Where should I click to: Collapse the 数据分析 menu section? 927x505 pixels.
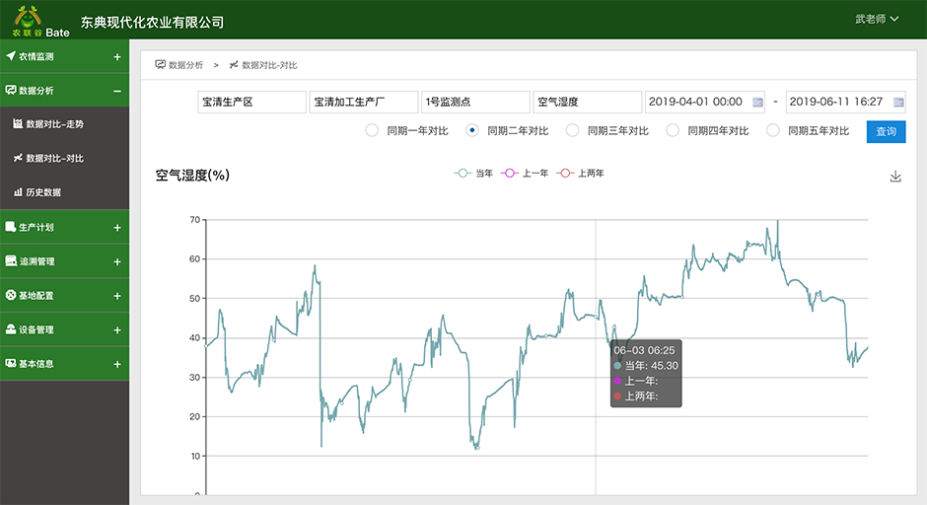pyautogui.click(x=116, y=91)
